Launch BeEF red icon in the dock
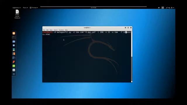This screenshot has width=187, height=105. [14, 62]
